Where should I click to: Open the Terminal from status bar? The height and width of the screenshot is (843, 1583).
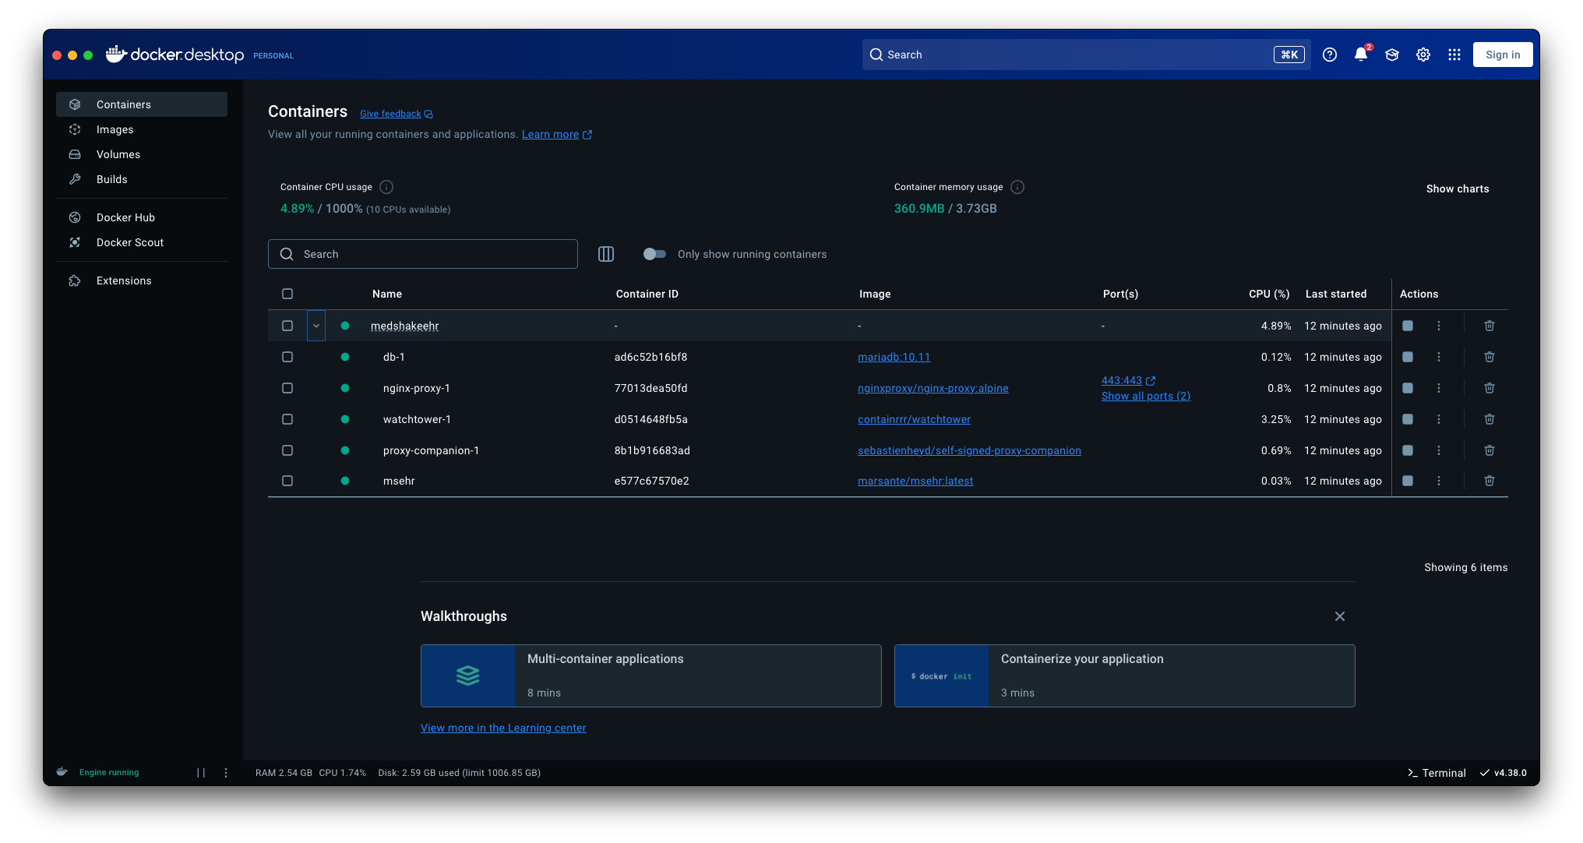coord(1437,773)
